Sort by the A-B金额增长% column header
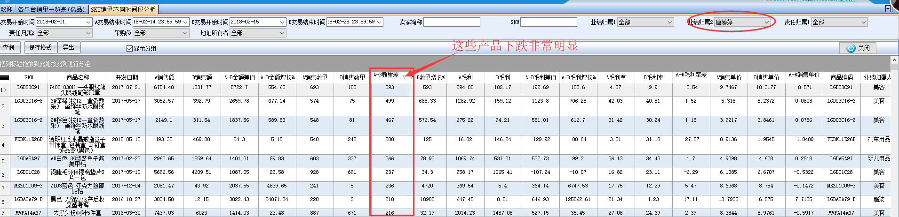Image resolution: width=899 pixels, height=217 pixels. [x=277, y=77]
